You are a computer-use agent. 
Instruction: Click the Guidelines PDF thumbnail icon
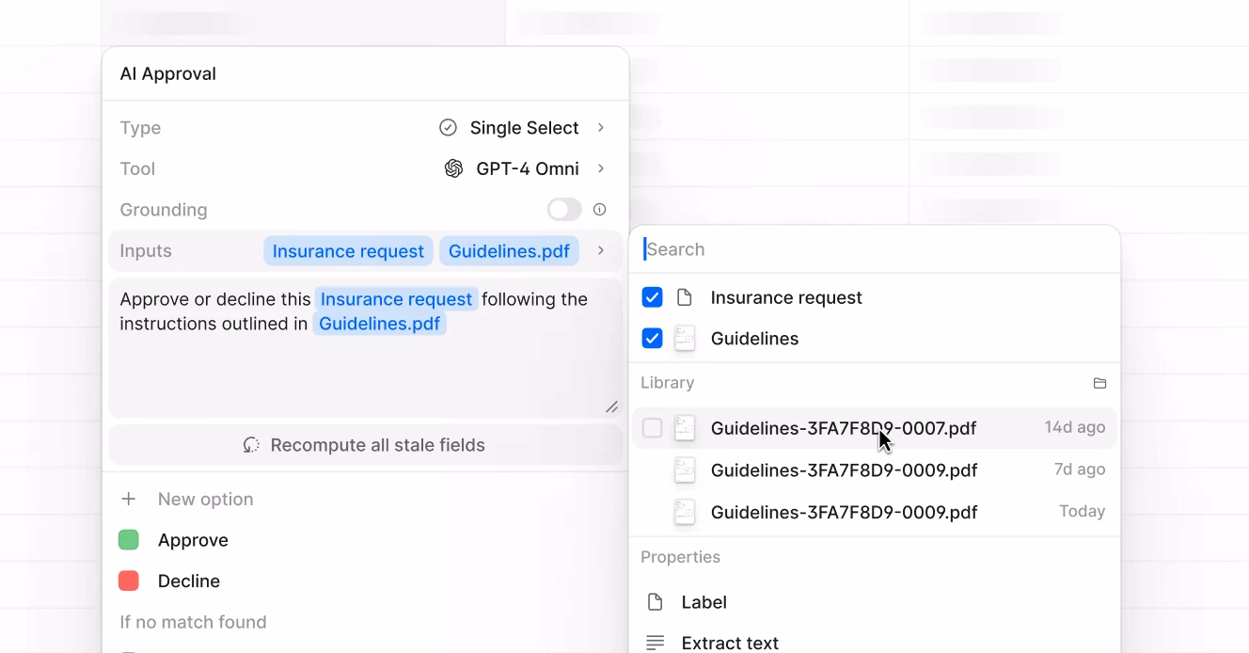[685, 339]
